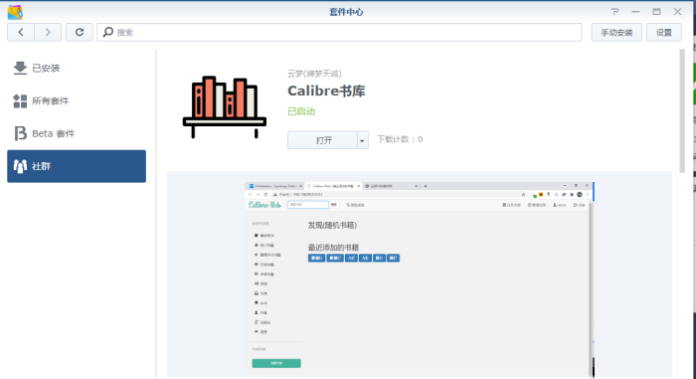Click the Calibre-Web screenshot preview
This screenshot has height=379, width=696.
point(420,280)
